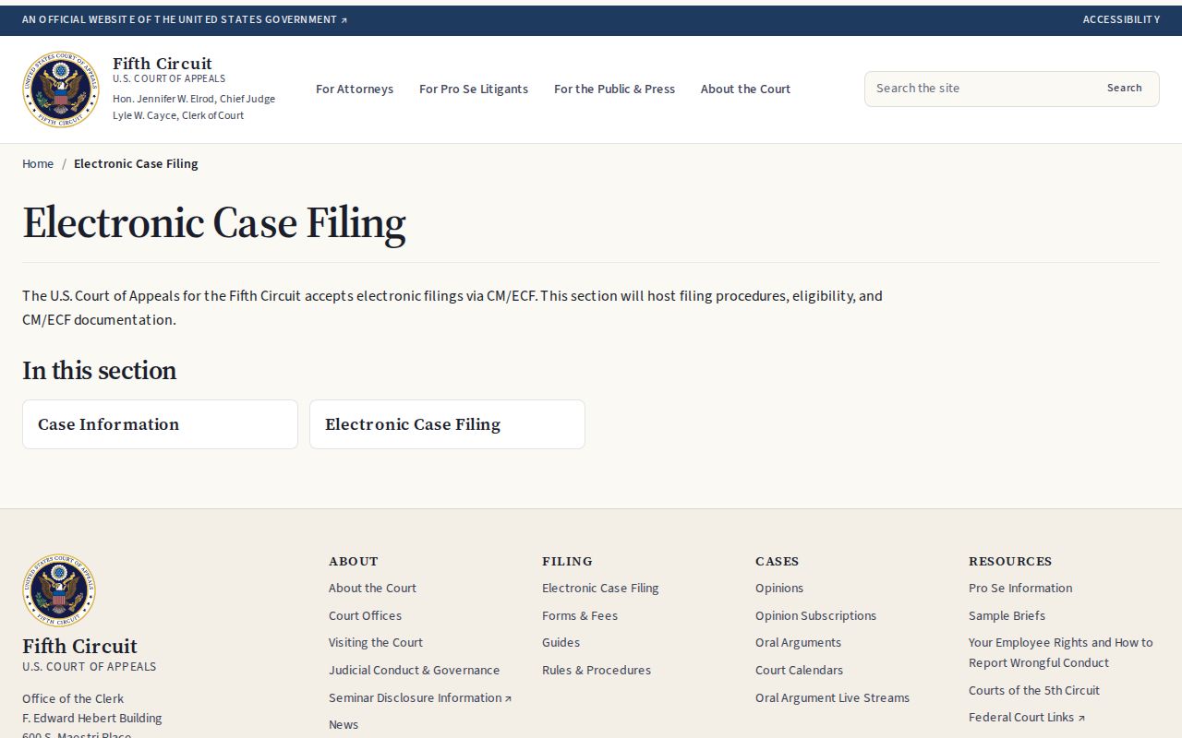This screenshot has height=738, width=1182.
Task: Open Visiting the Court footer link
Action: pyautogui.click(x=376, y=642)
